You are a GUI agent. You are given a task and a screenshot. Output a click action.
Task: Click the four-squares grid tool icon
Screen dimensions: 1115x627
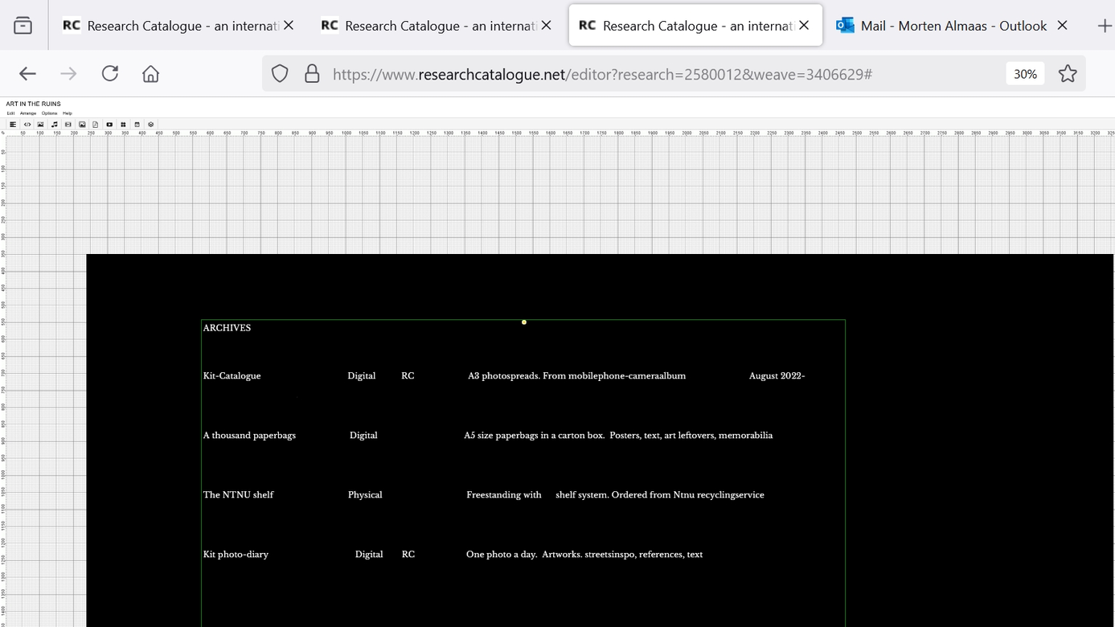point(123,125)
